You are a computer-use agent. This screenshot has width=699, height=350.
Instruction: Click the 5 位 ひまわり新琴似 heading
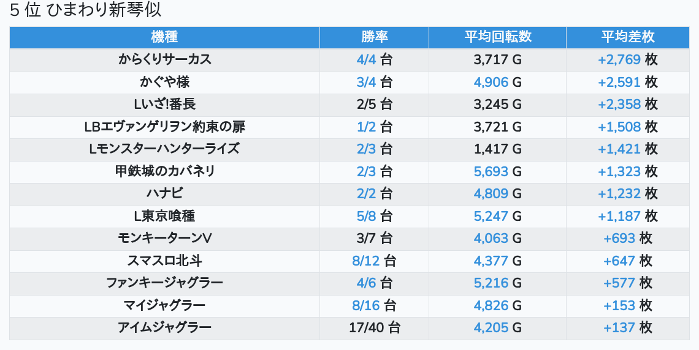pyautogui.click(x=85, y=10)
